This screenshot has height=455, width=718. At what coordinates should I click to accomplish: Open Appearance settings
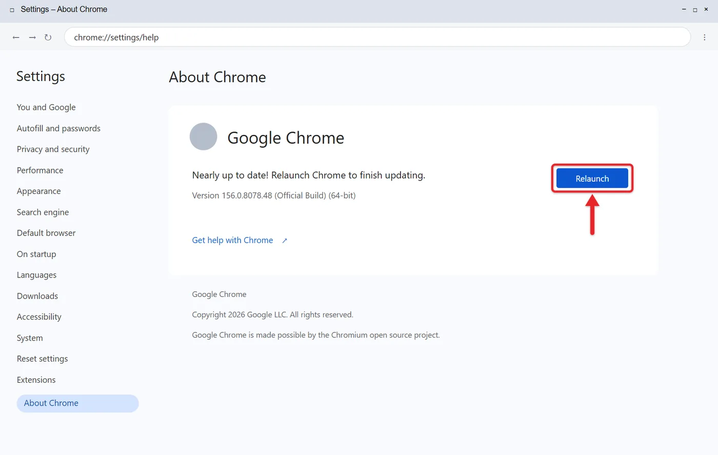pyautogui.click(x=38, y=191)
